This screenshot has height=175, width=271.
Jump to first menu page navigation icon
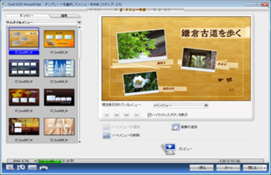106,115
